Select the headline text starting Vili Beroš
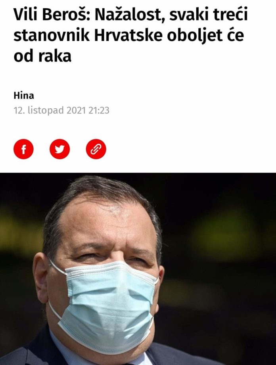 tap(130, 35)
